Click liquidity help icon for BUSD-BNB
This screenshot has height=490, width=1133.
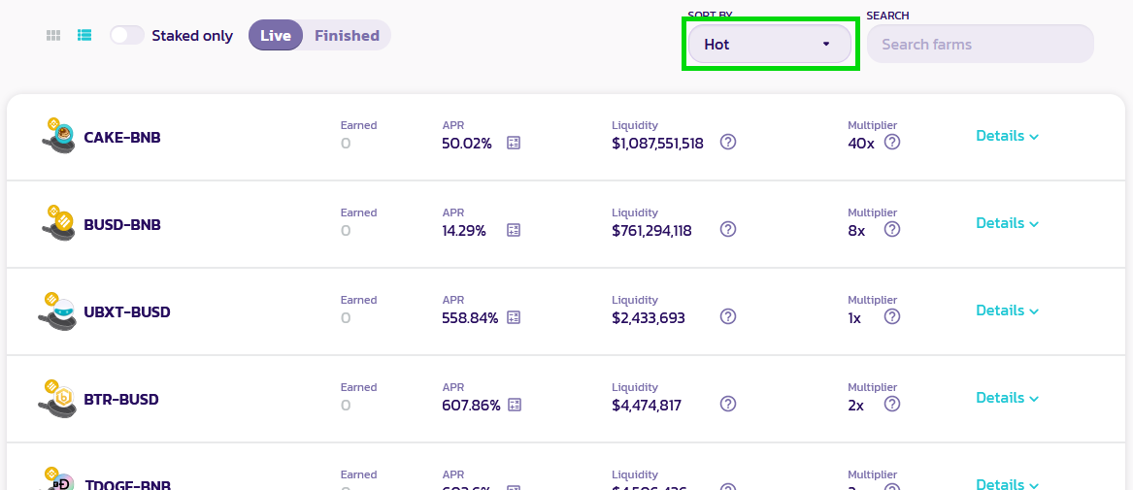tap(728, 230)
